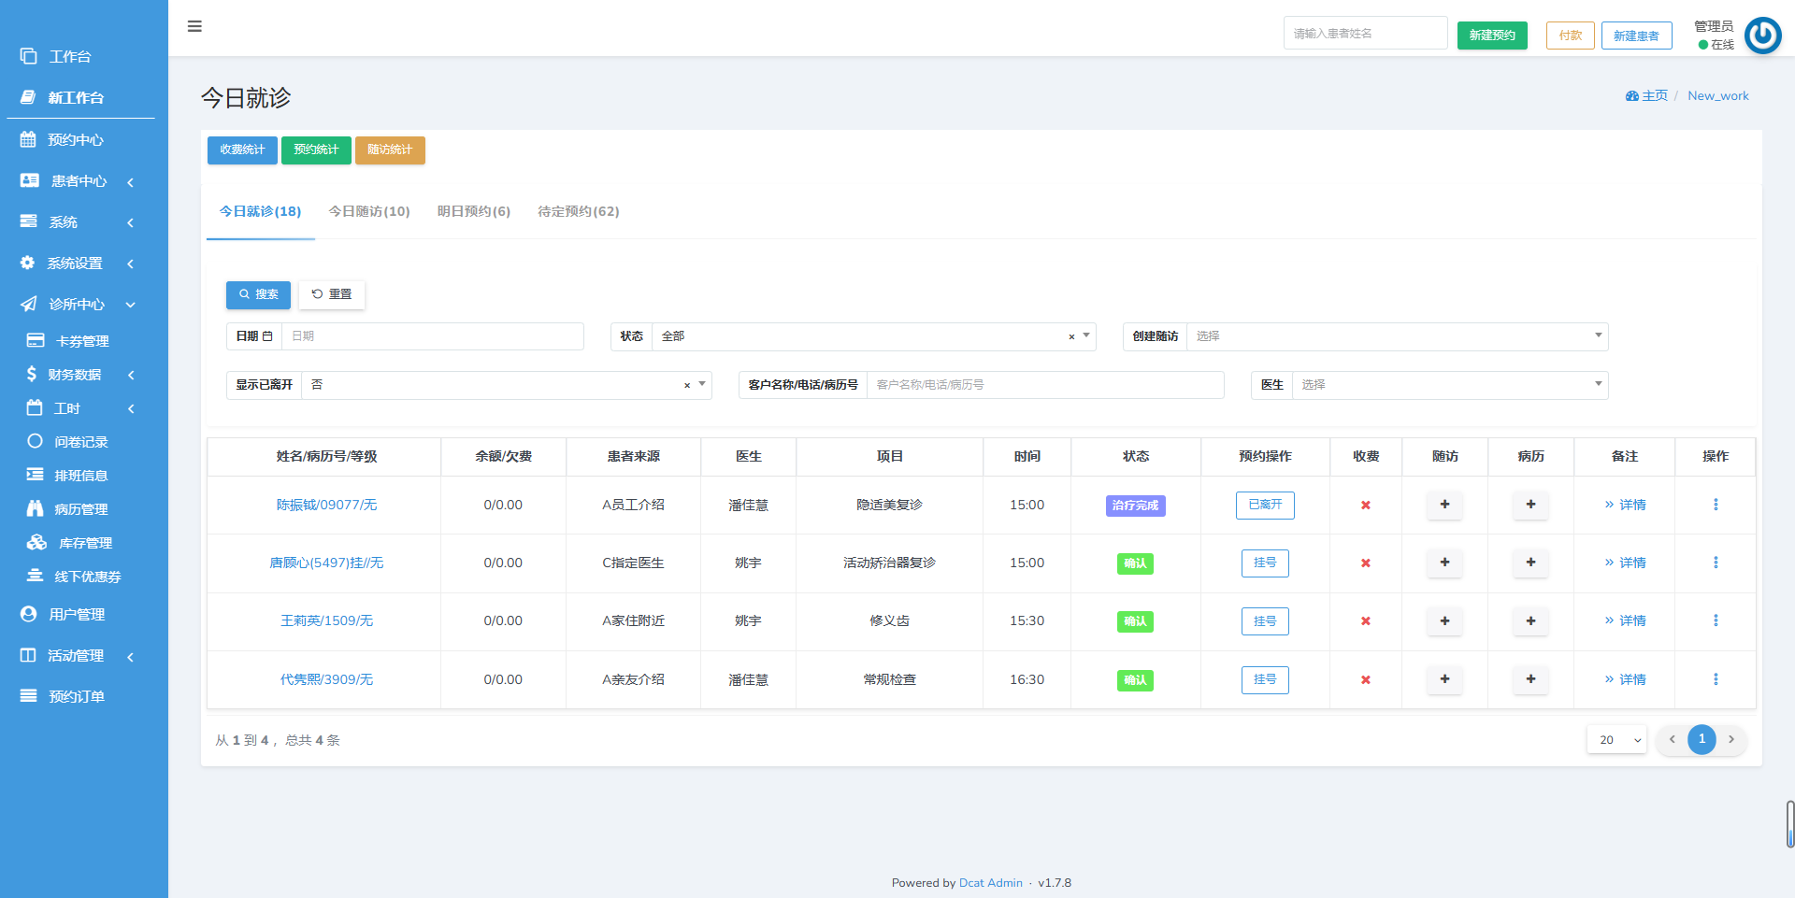Viewport: 1795px width, 898px height.
Task: Click the 新建患者 button
Action: 1636,36
